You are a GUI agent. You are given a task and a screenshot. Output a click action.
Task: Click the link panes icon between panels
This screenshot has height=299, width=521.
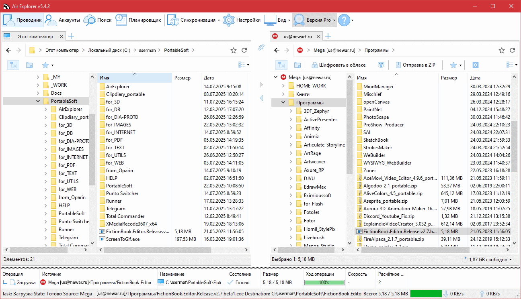pos(261,48)
